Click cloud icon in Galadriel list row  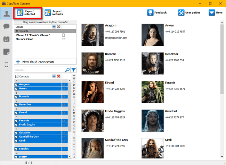[64, 133]
